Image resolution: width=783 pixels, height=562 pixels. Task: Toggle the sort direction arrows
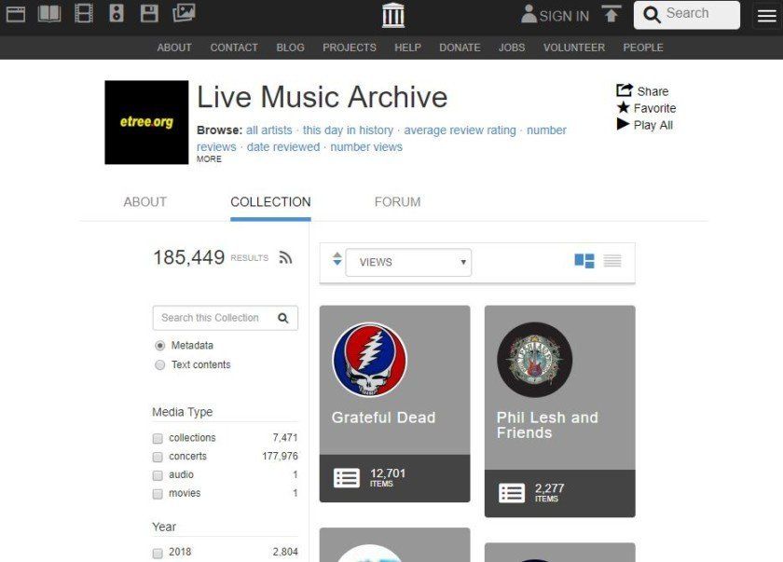click(337, 262)
